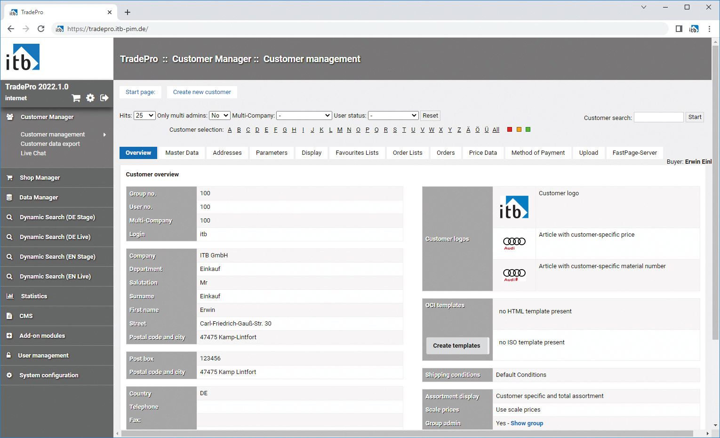Switch to the Display tab
This screenshot has width=720, height=438.
[x=312, y=153]
